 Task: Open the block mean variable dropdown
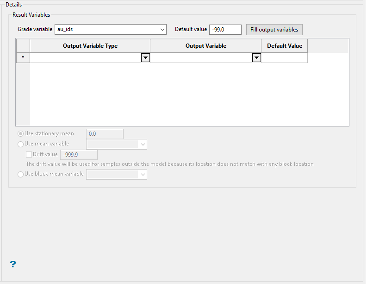coord(117,174)
